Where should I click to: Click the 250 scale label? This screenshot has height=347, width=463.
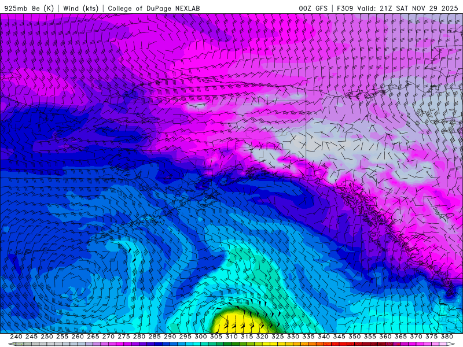(47, 337)
